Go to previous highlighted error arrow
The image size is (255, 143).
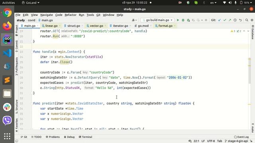coord(244,31)
